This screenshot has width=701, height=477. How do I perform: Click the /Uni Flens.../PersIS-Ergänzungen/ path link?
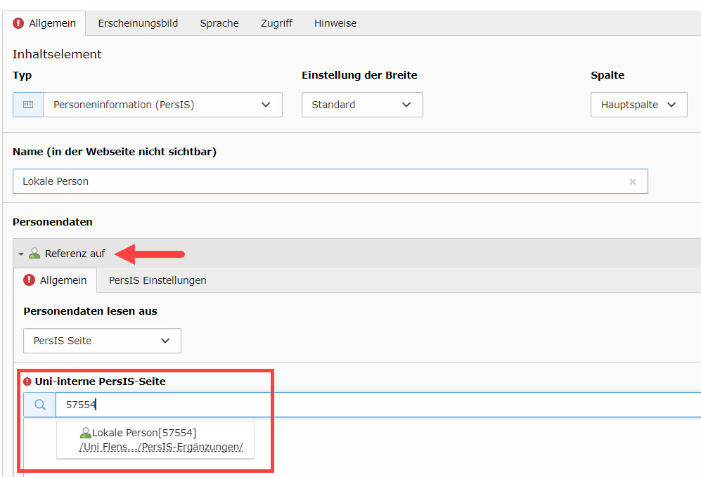pos(161,447)
